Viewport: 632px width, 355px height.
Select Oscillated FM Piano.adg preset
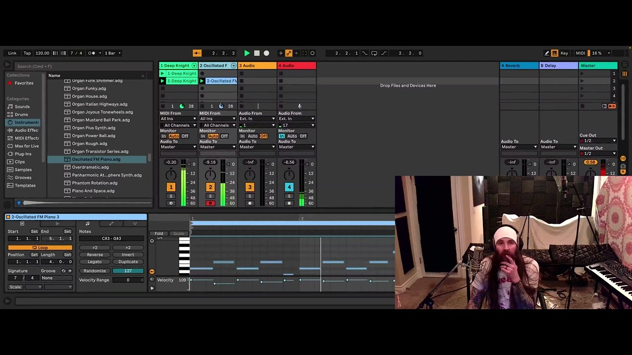click(97, 159)
